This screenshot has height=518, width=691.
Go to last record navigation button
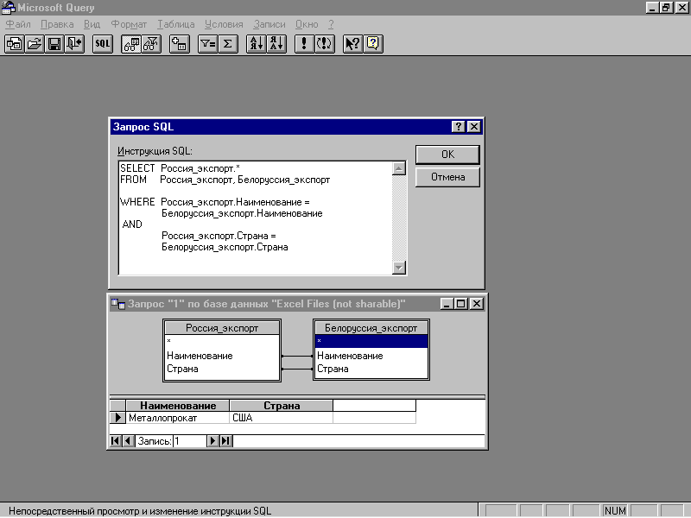point(225,441)
